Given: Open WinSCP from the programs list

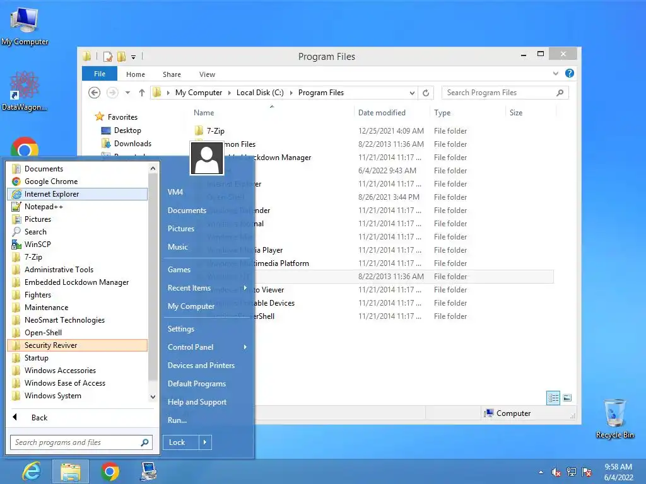Looking at the screenshot, I should click(78, 245).
